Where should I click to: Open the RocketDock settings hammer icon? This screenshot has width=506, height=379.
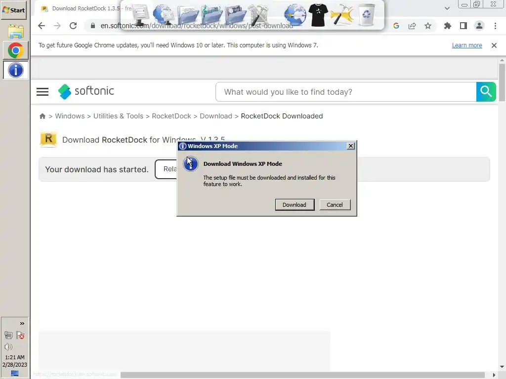point(342,15)
